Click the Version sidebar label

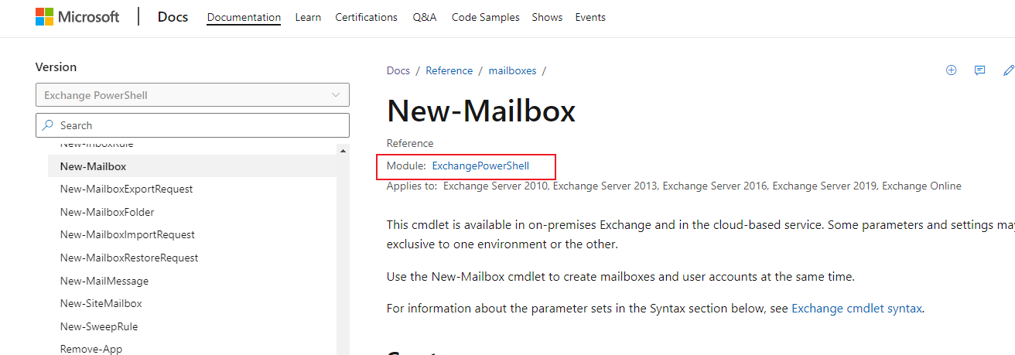click(x=56, y=67)
